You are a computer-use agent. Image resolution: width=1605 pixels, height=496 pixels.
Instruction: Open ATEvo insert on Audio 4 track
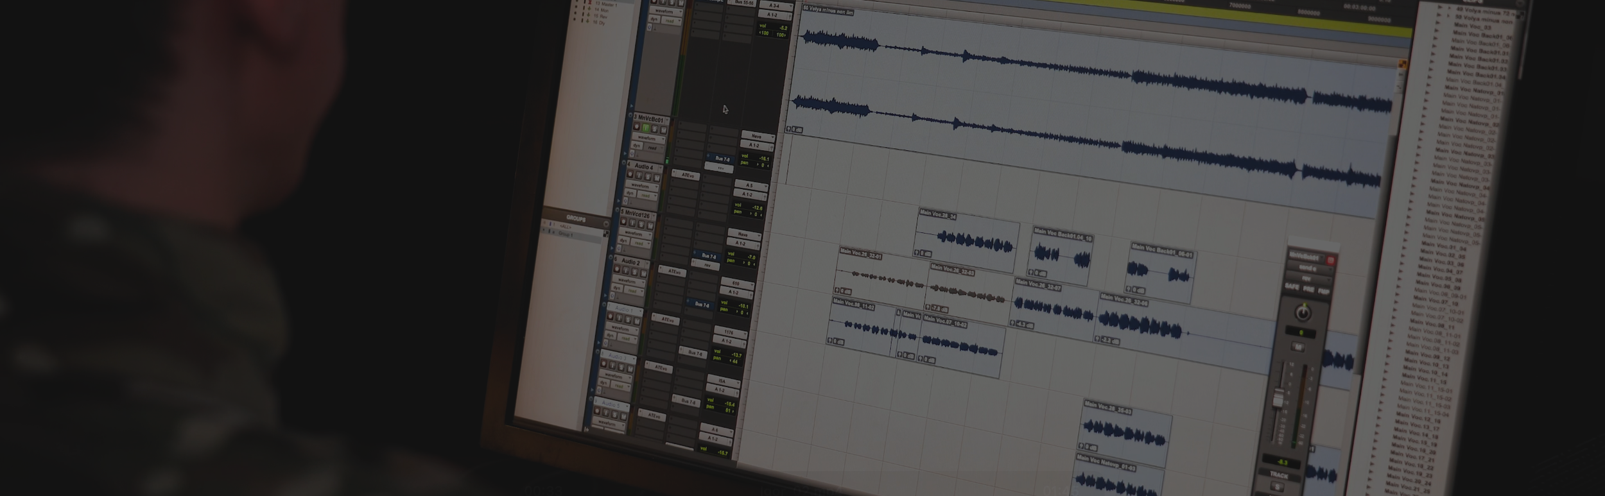coord(686,175)
